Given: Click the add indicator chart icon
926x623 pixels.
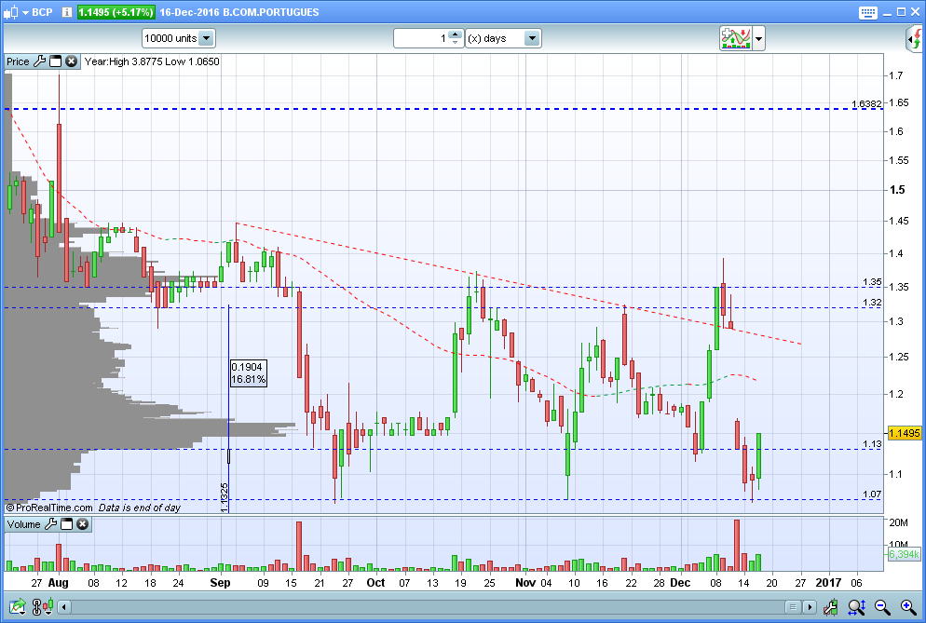Looking at the screenshot, I should tap(735, 38).
